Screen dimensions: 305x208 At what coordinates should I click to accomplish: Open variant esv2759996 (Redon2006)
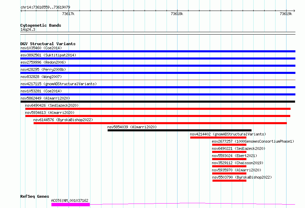[x=43, y=62]
